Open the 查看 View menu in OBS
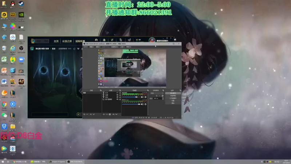 tap(98, 47)
